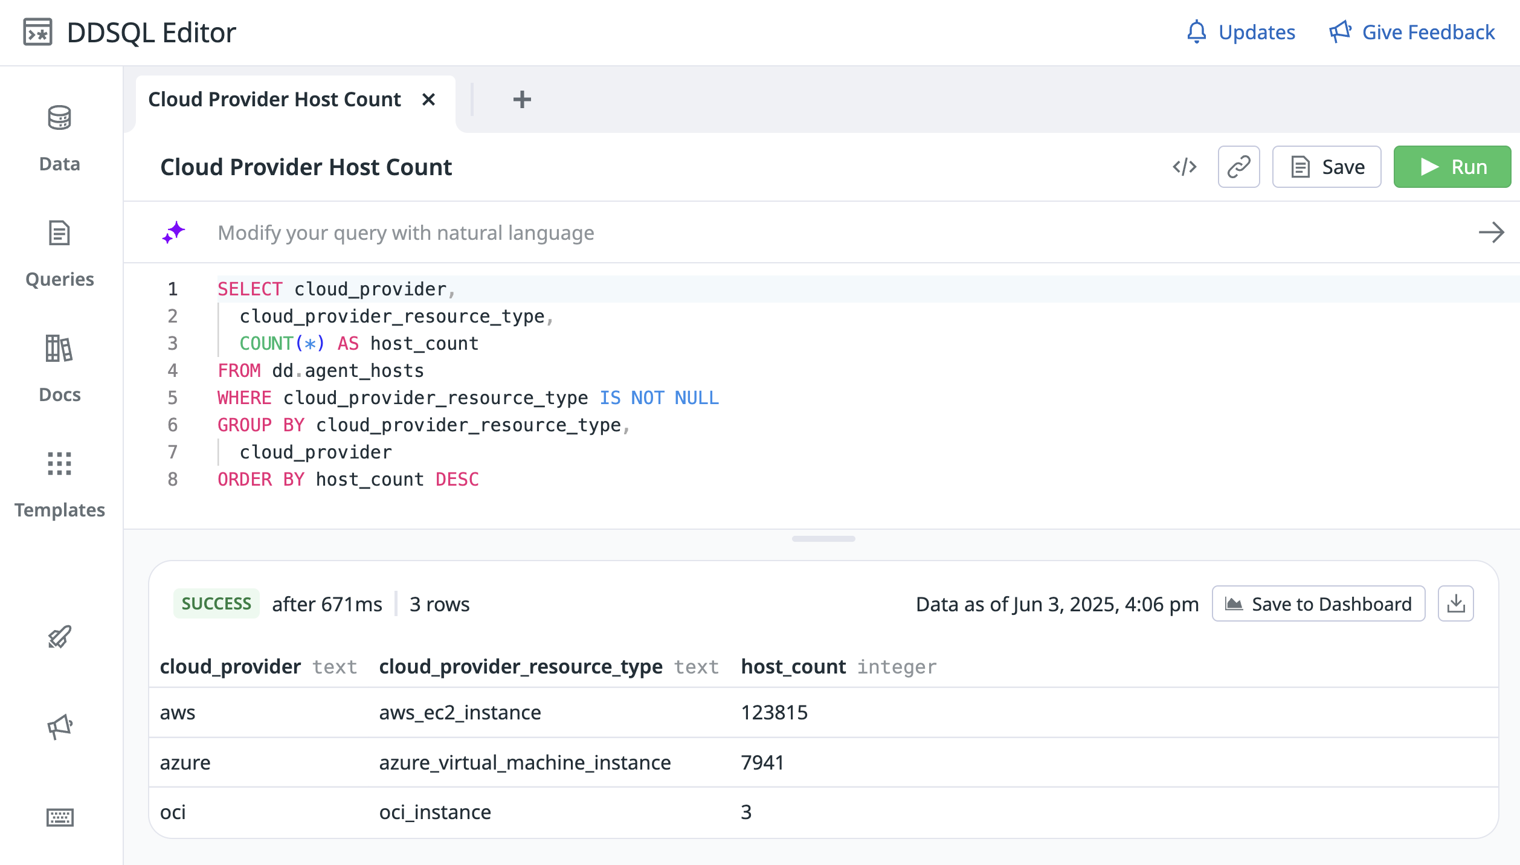
Task: Click oci_instance cell
Action: (435, 812)
